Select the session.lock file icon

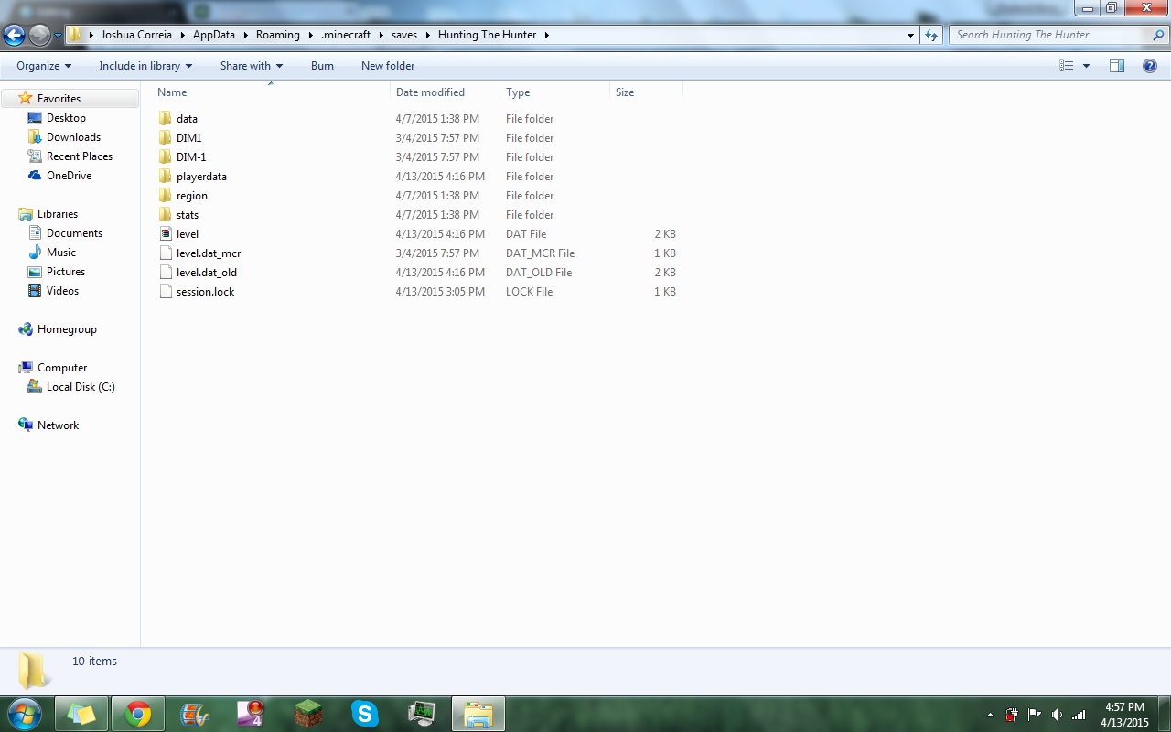click(x=166, y=292)
